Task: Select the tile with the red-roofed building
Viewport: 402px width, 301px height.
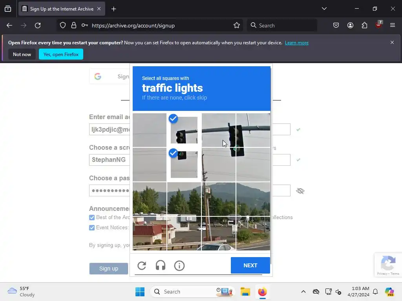Action: pos(150,234)
